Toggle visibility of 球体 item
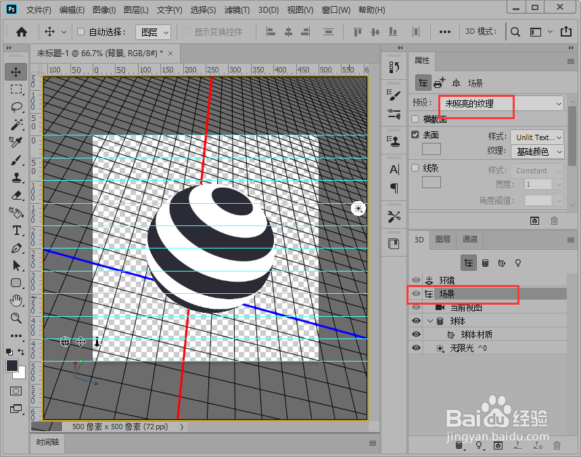 pos(416,321)
